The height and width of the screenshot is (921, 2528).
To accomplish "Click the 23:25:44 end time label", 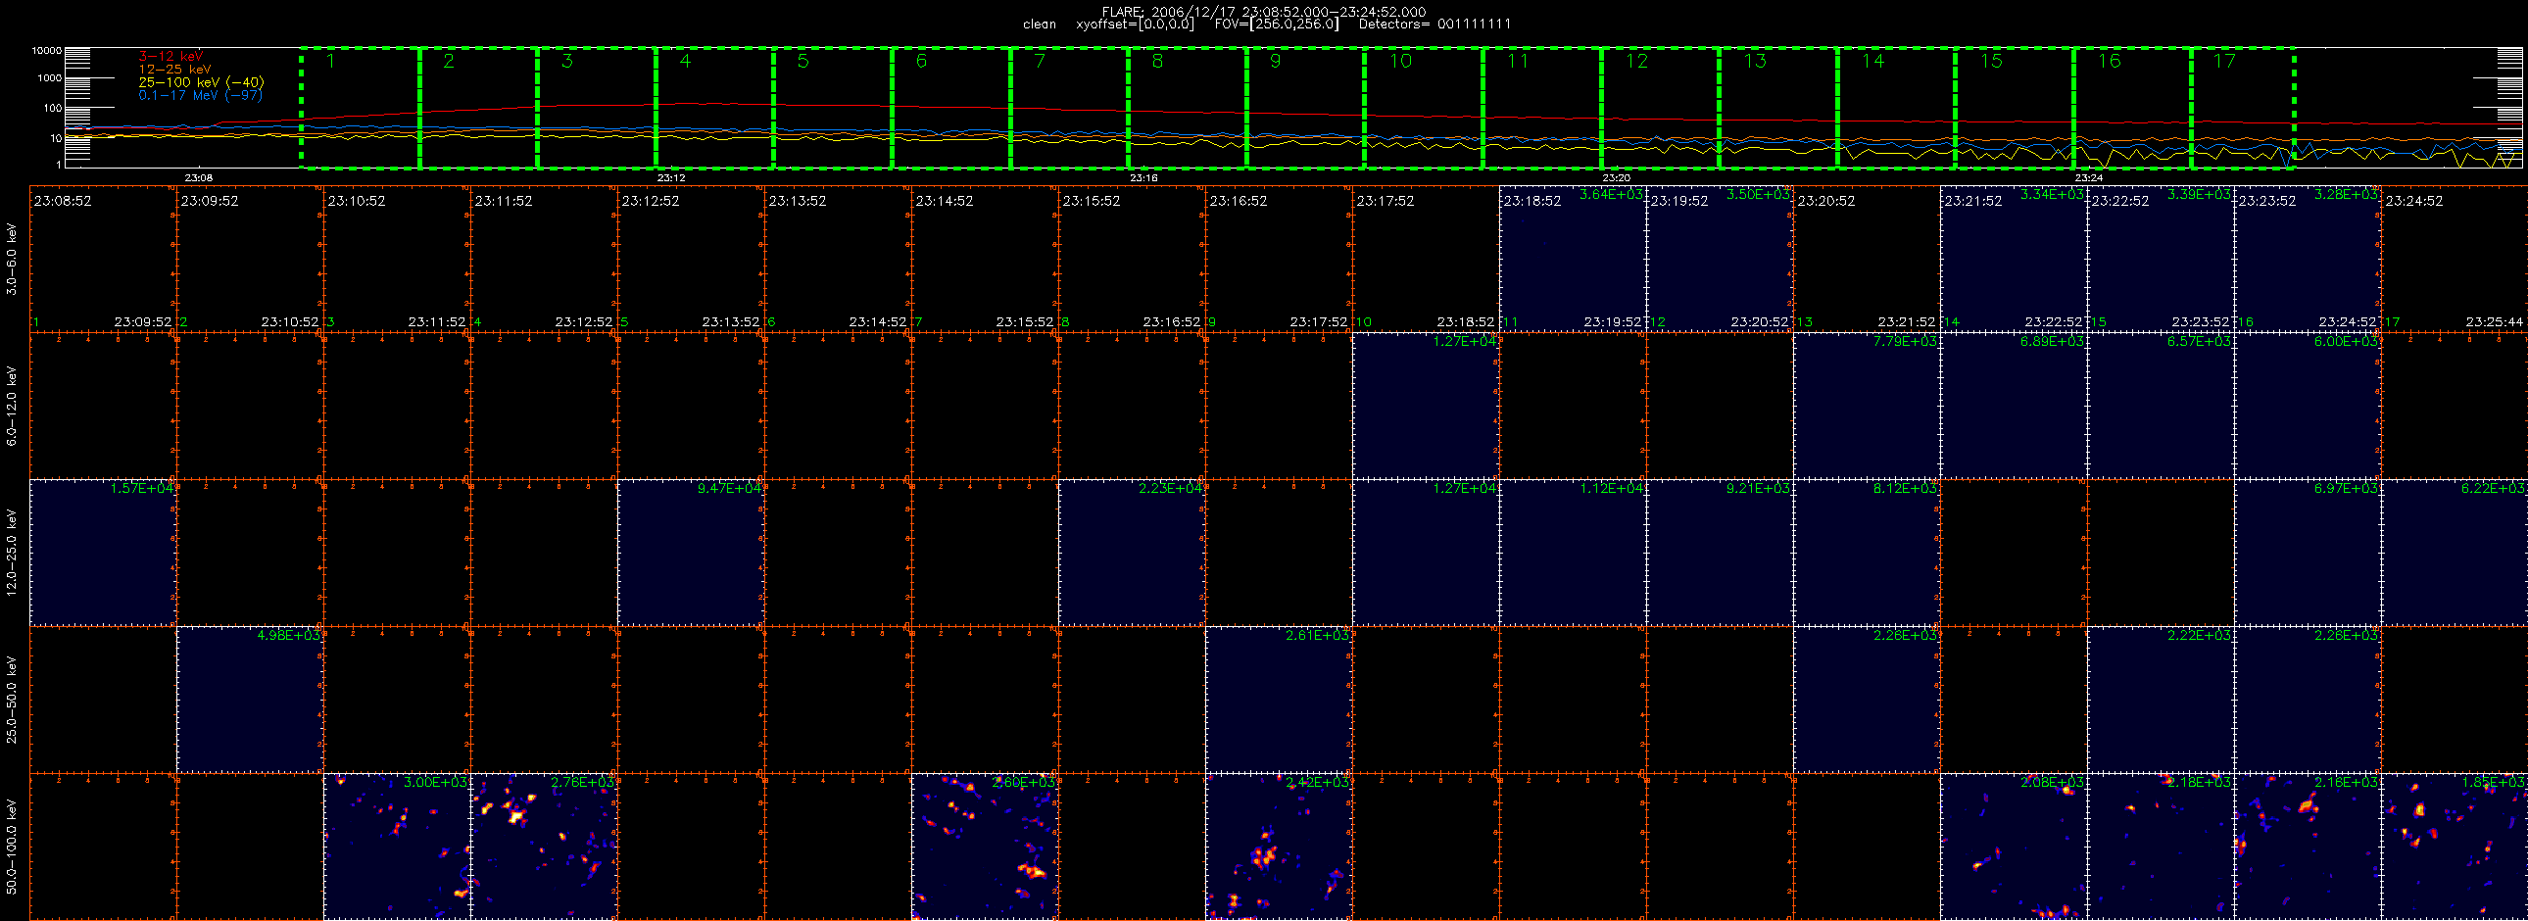I will (2495, 321).
